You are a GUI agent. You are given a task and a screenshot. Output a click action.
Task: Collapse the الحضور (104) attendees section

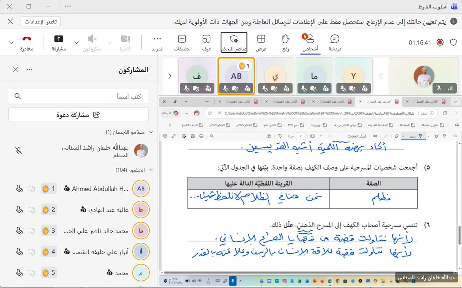[x=151, y=170]
